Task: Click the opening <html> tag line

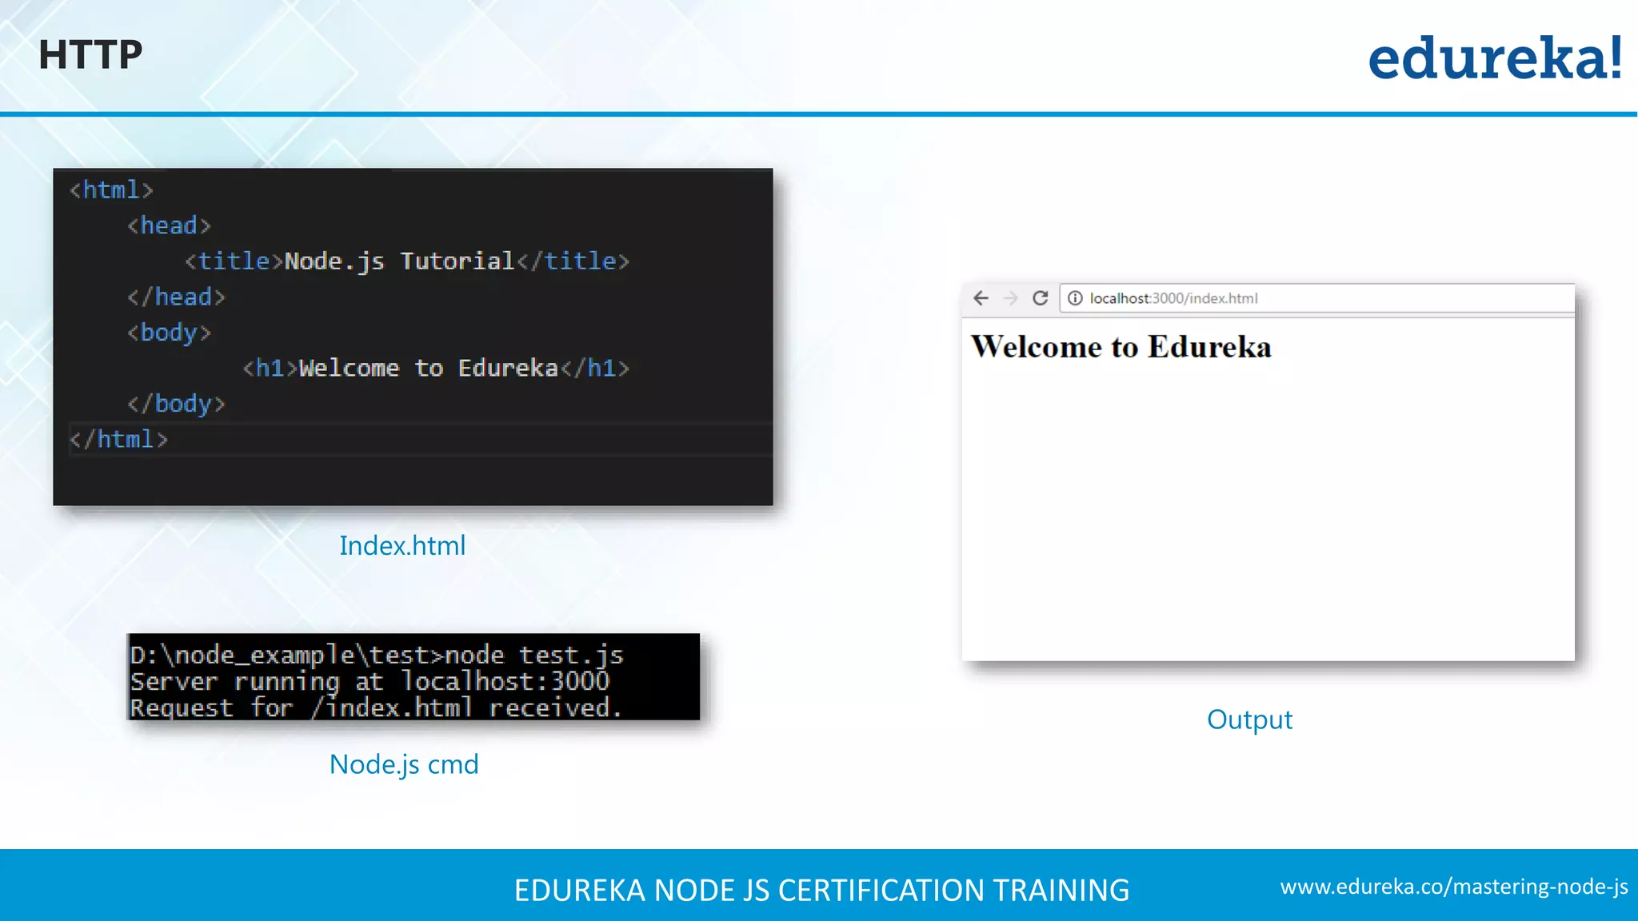Action: point(111,190)
